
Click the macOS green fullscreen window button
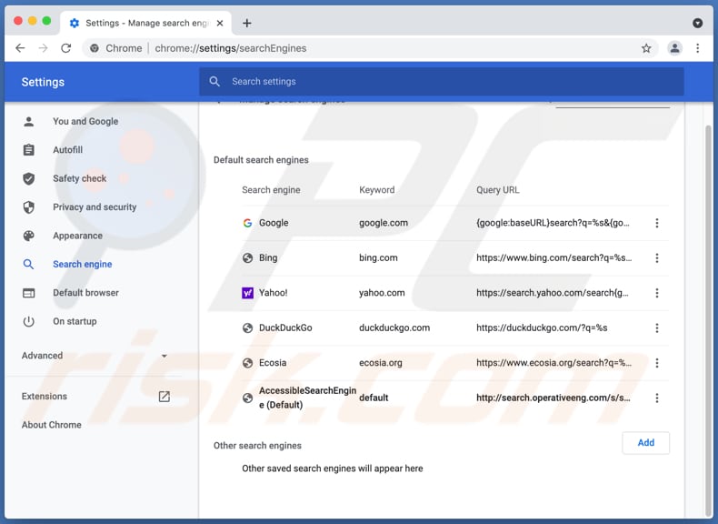coord(46,21)
